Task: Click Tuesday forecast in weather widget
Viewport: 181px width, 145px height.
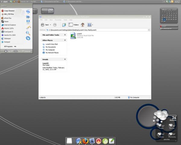Action: (161, 135)
